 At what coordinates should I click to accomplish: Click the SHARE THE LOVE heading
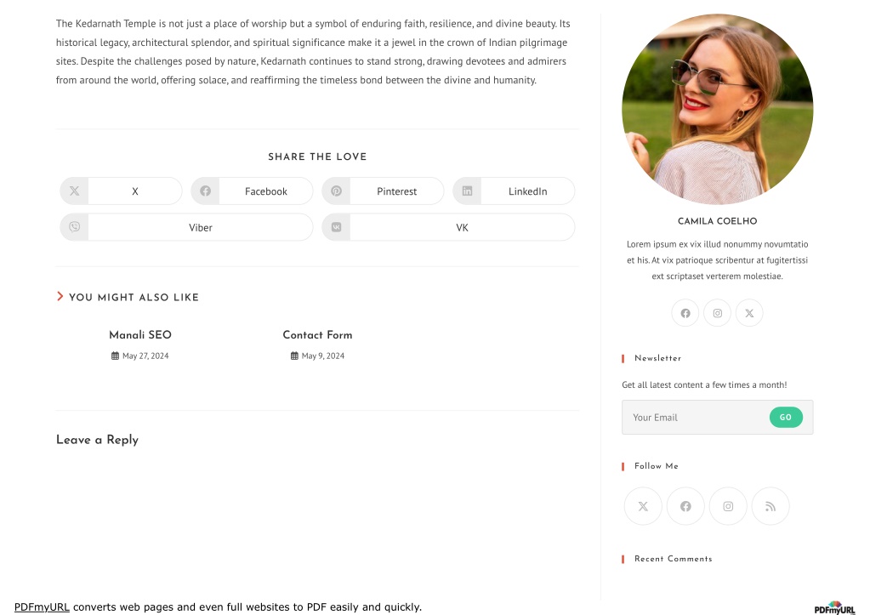click(x=317, y=157)
